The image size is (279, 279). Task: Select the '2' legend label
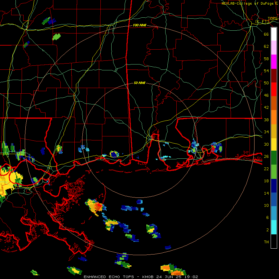[268, 230]
